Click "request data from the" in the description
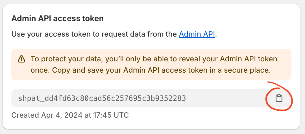The height and width of the screenshot is (134, 305). point(139,34)
